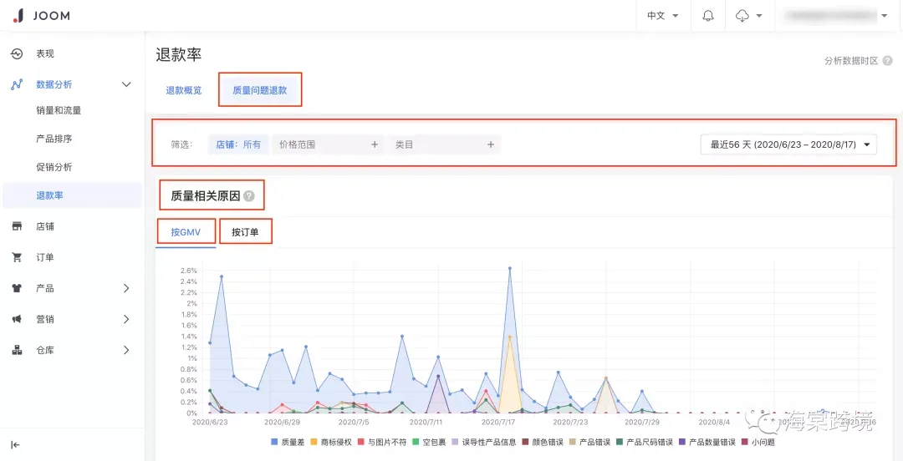The height and width of the screenshot is (461, 903).
Task: Toggle 产品数量错误 legend entry
Action: click(x=707, y=443)
